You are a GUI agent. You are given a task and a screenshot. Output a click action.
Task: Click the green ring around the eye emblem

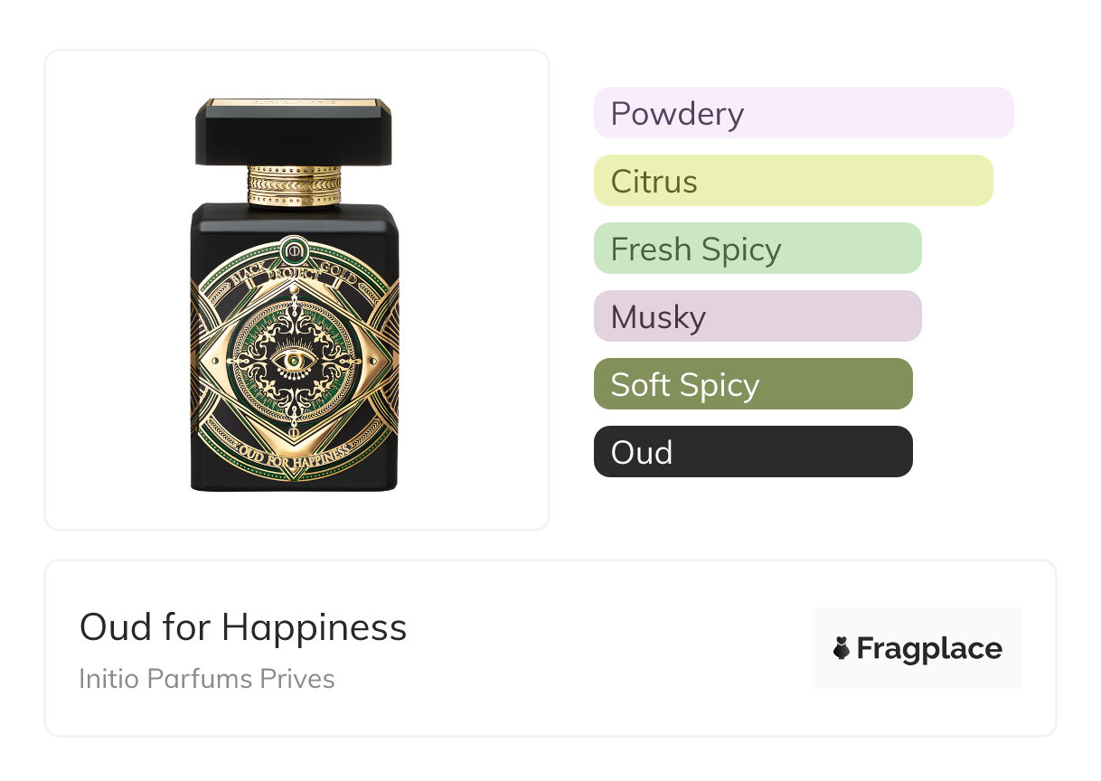pyautogui.click(x=239, y=363)
